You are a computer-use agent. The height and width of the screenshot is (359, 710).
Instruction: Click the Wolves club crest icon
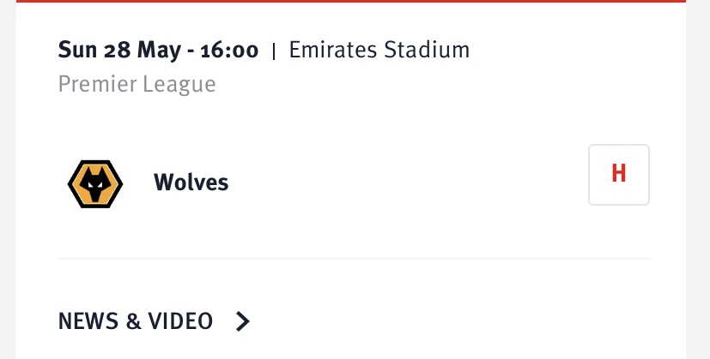coord(95,184)
